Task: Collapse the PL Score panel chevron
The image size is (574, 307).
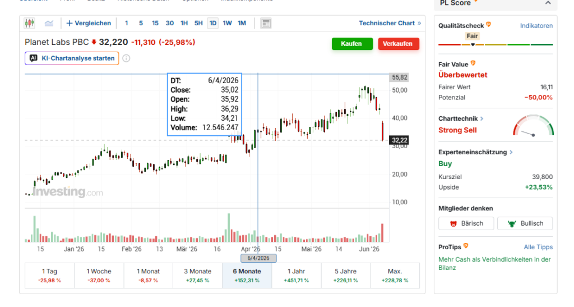Action: tap(548, 3)
